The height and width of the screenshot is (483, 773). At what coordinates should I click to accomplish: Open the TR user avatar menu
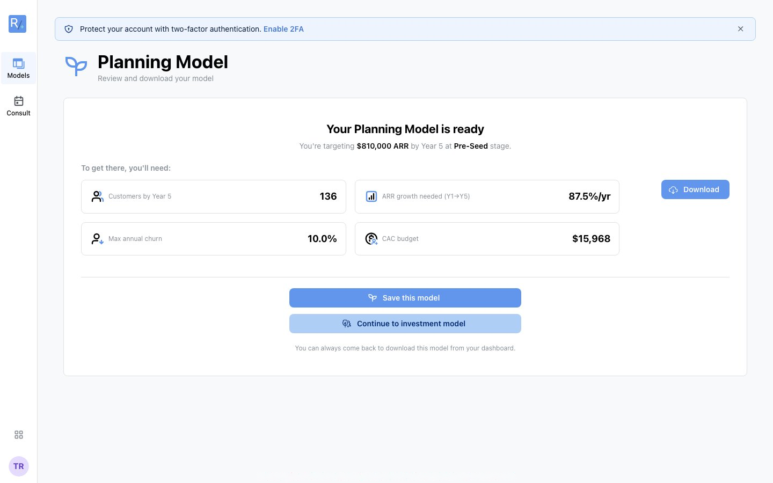(x=19, y=466)
